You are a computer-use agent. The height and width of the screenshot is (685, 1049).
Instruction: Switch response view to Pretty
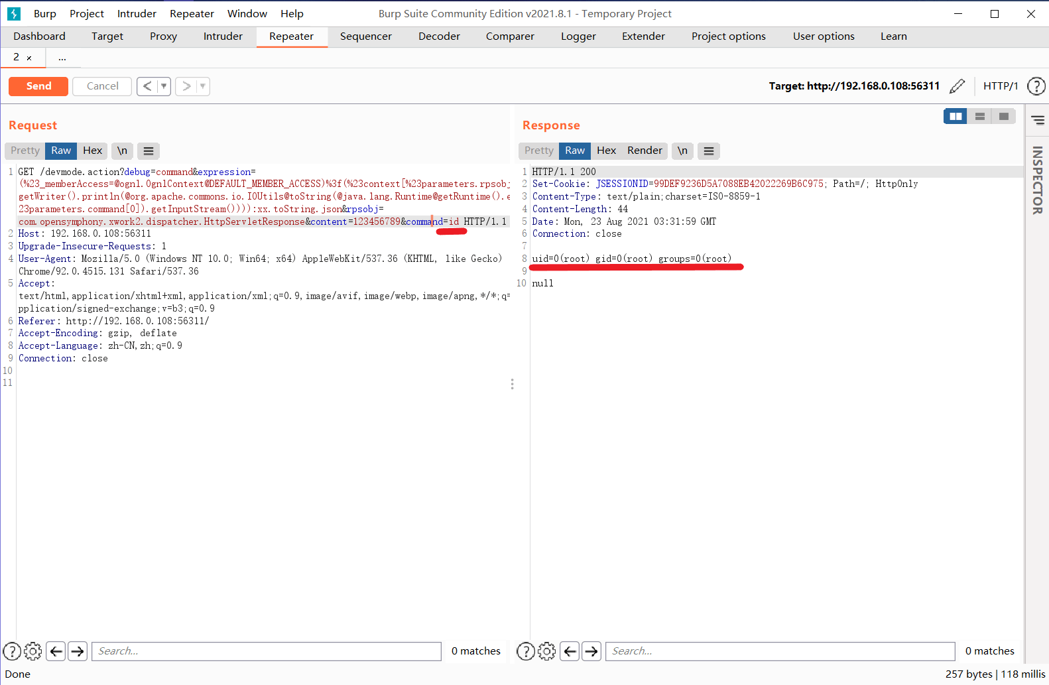(539, 151)
